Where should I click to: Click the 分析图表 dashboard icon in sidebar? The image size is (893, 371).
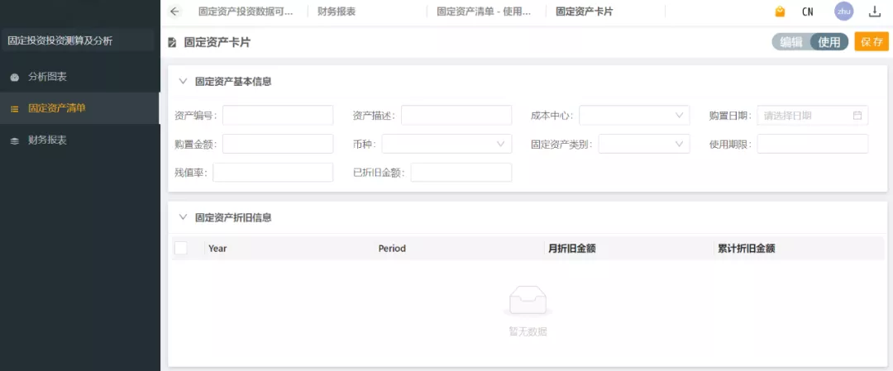(15, 77)
